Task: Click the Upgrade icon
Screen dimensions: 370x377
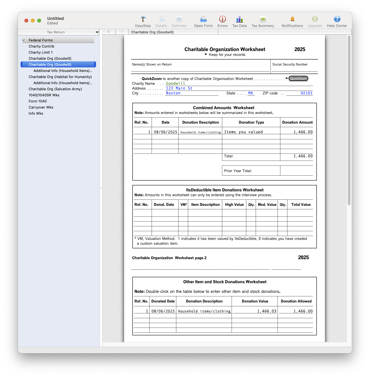Action: (x=315, y=21)
